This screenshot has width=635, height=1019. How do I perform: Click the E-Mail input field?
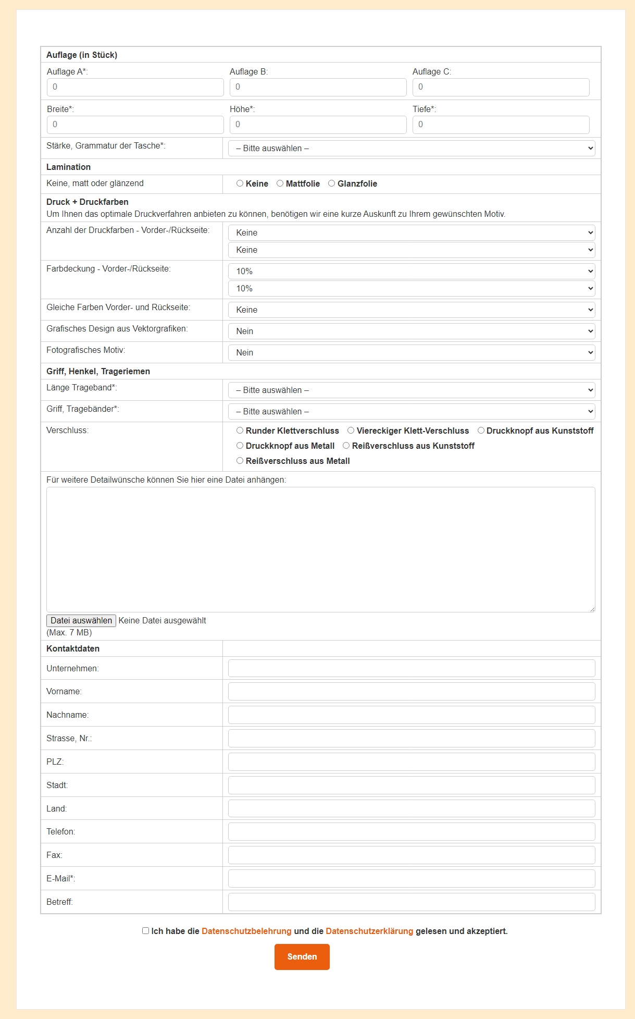412,878
